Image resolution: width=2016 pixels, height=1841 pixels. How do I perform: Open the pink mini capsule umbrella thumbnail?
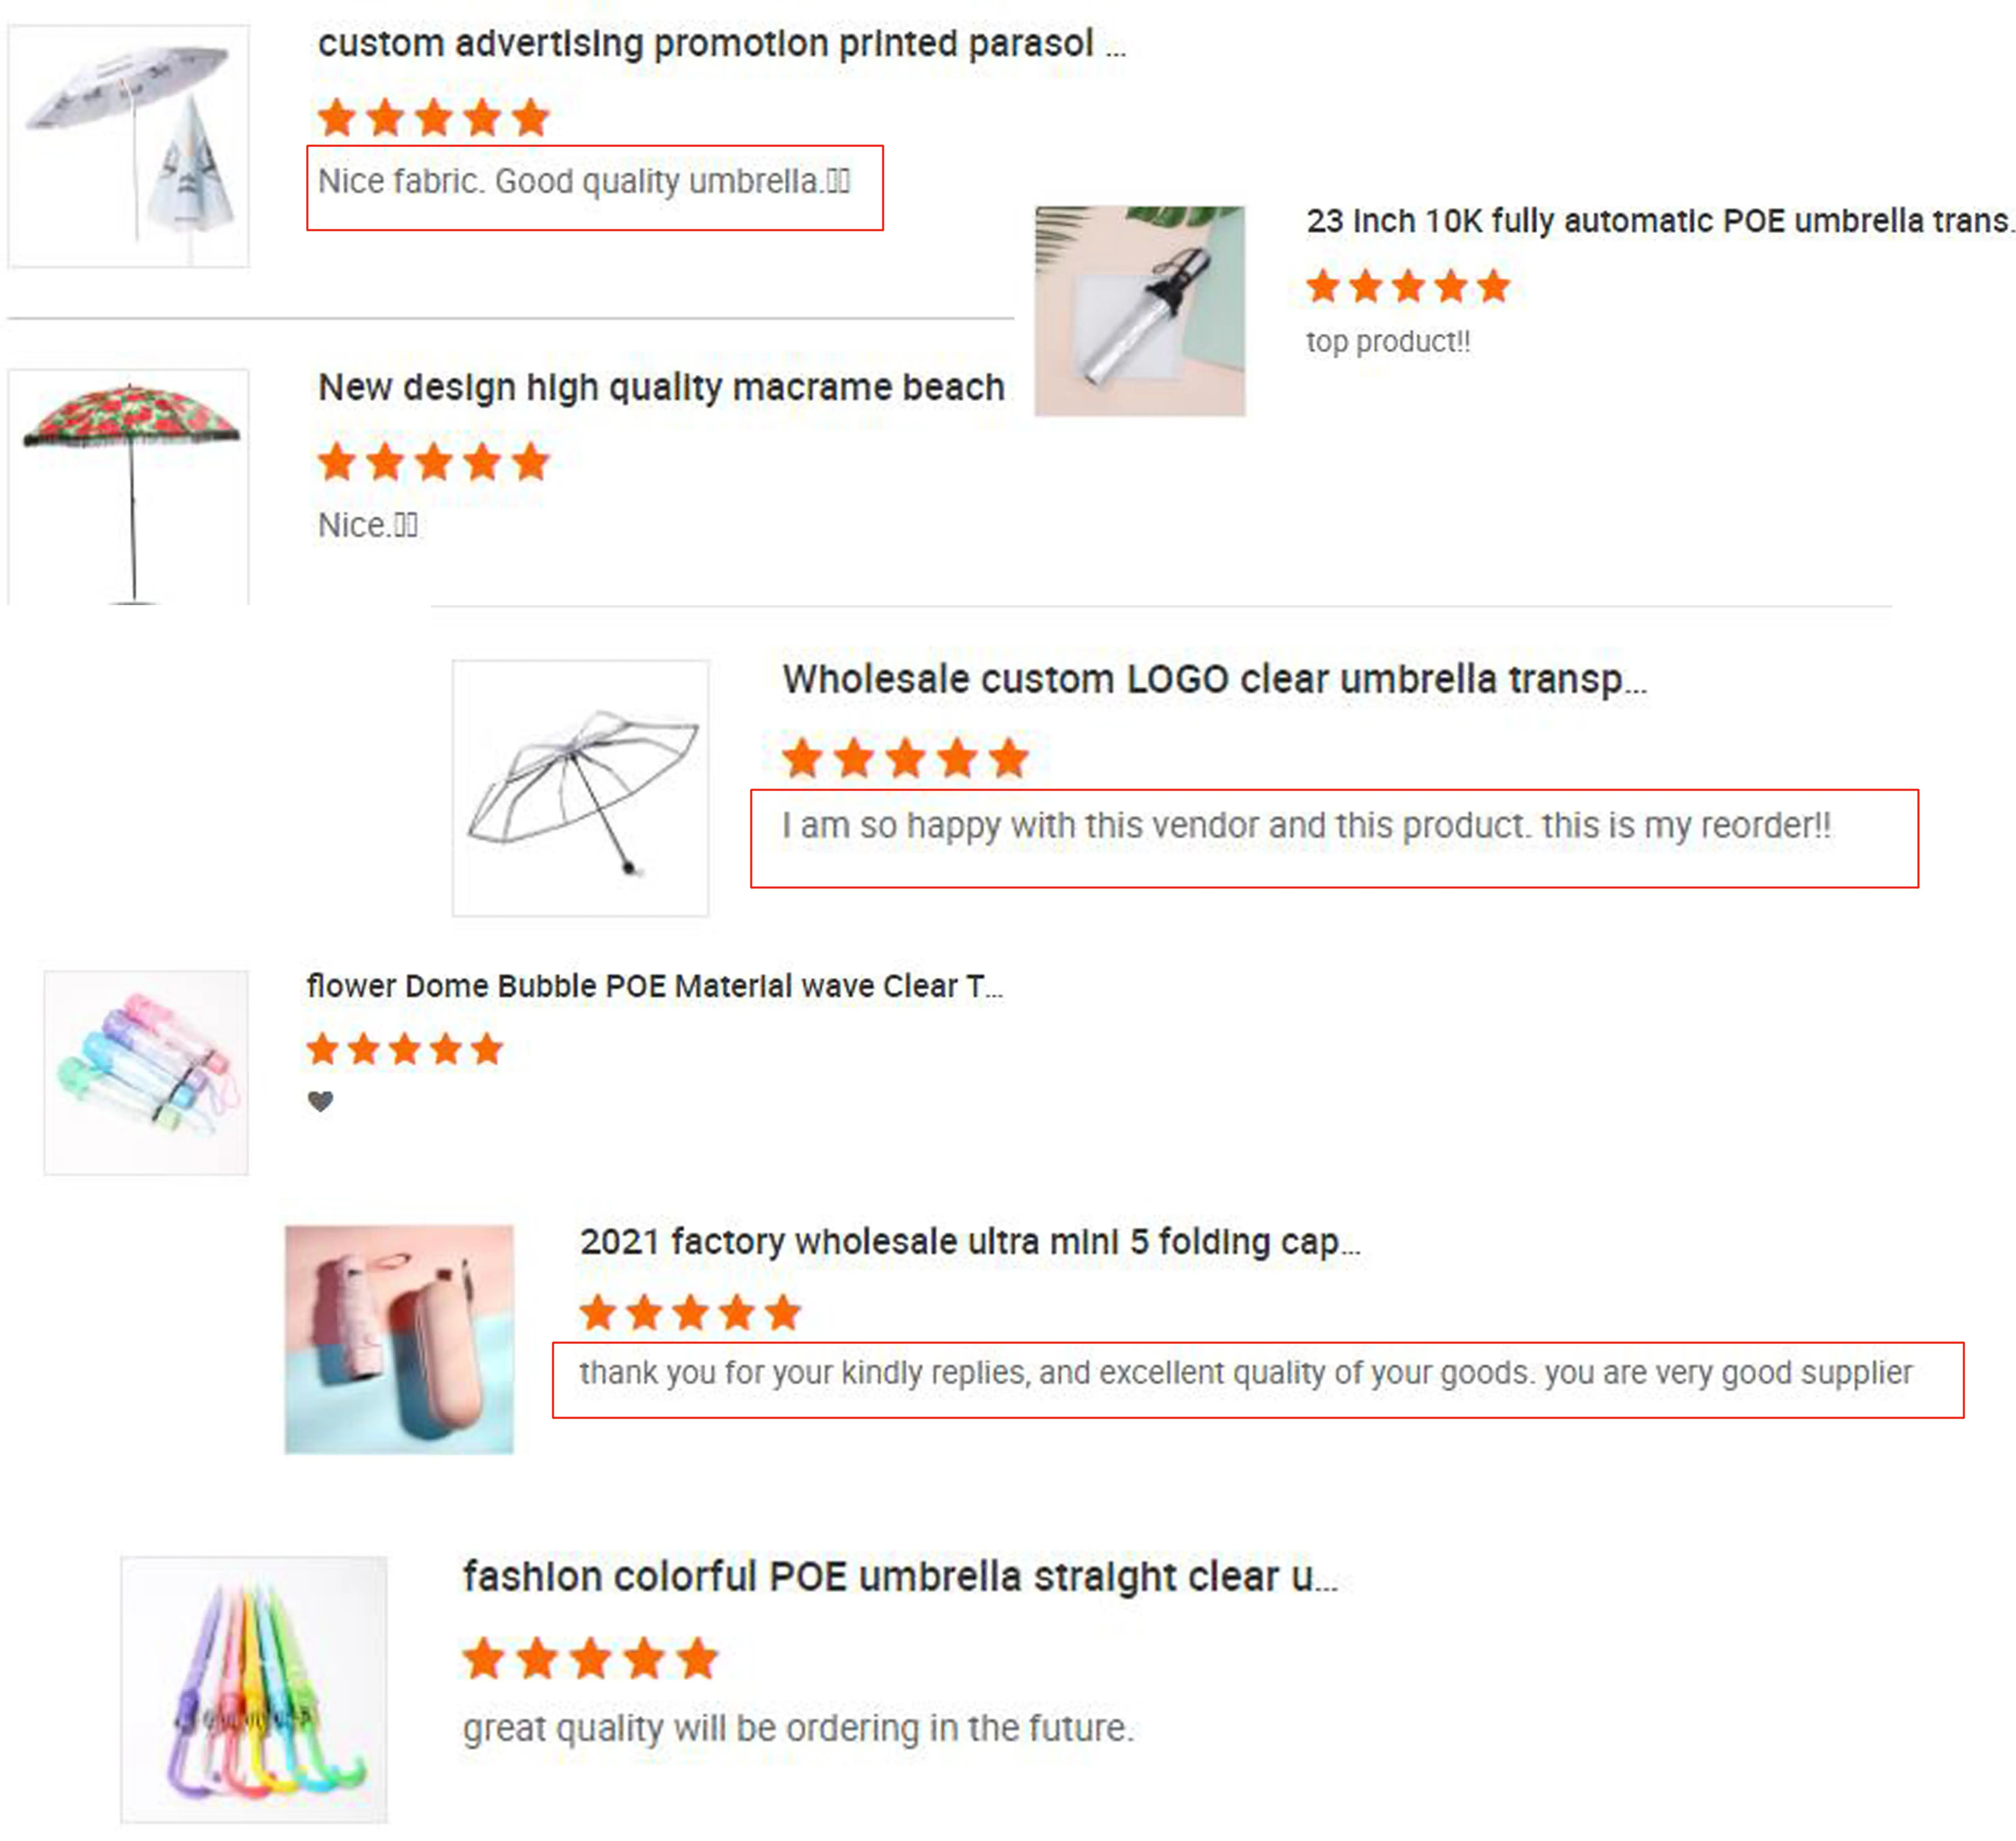click(x=399, y=1339)
